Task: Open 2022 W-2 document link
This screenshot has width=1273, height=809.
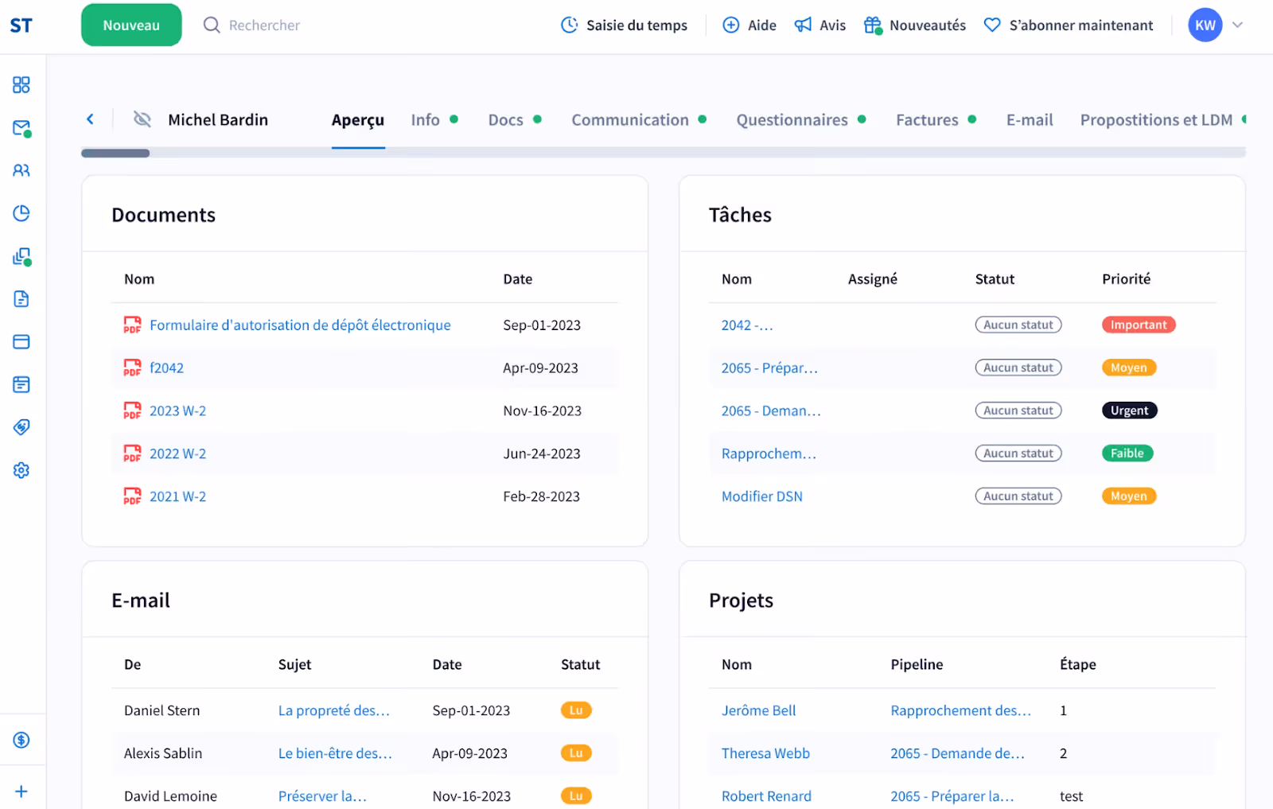Action: click(177, 453)
